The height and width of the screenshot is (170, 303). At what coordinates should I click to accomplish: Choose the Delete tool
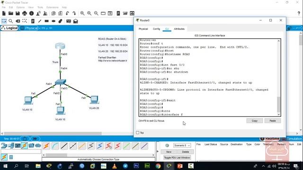tap(18, 21)
